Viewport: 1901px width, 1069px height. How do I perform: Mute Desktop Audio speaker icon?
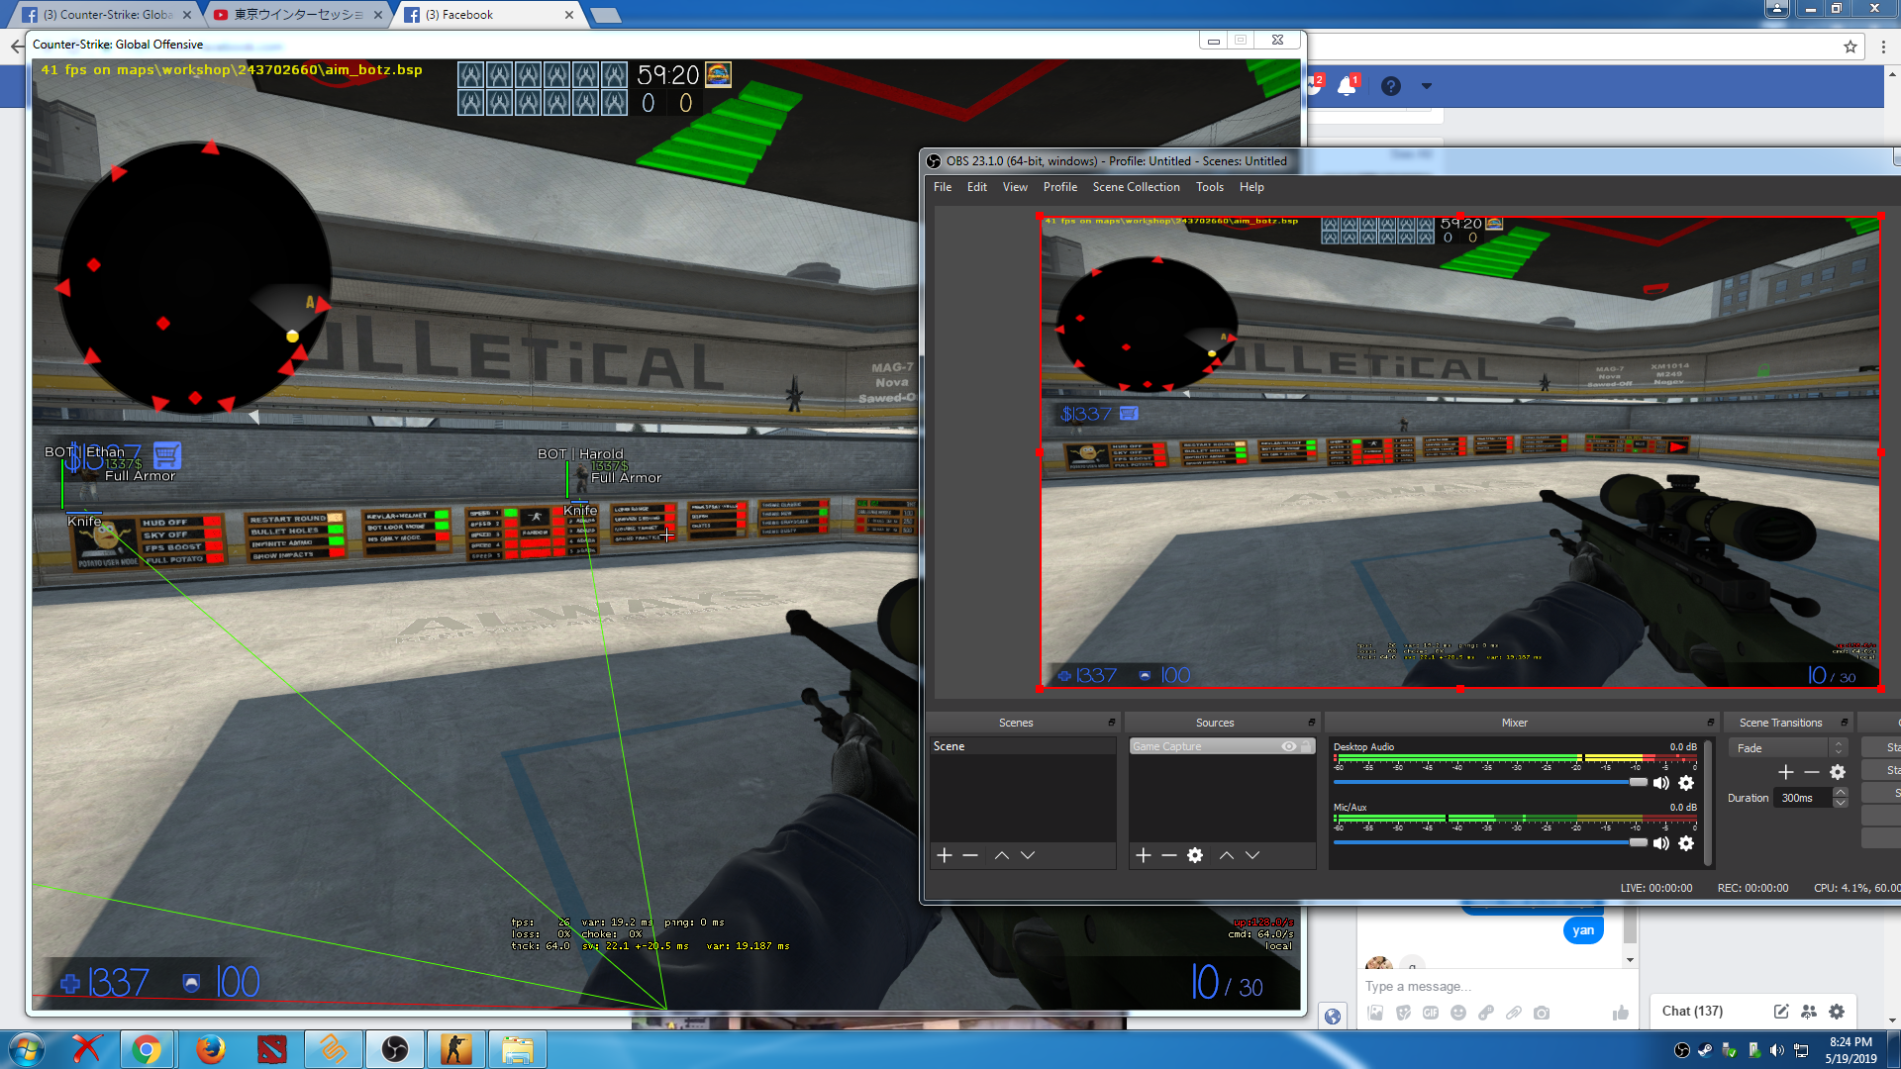(x=1661, y=783)
